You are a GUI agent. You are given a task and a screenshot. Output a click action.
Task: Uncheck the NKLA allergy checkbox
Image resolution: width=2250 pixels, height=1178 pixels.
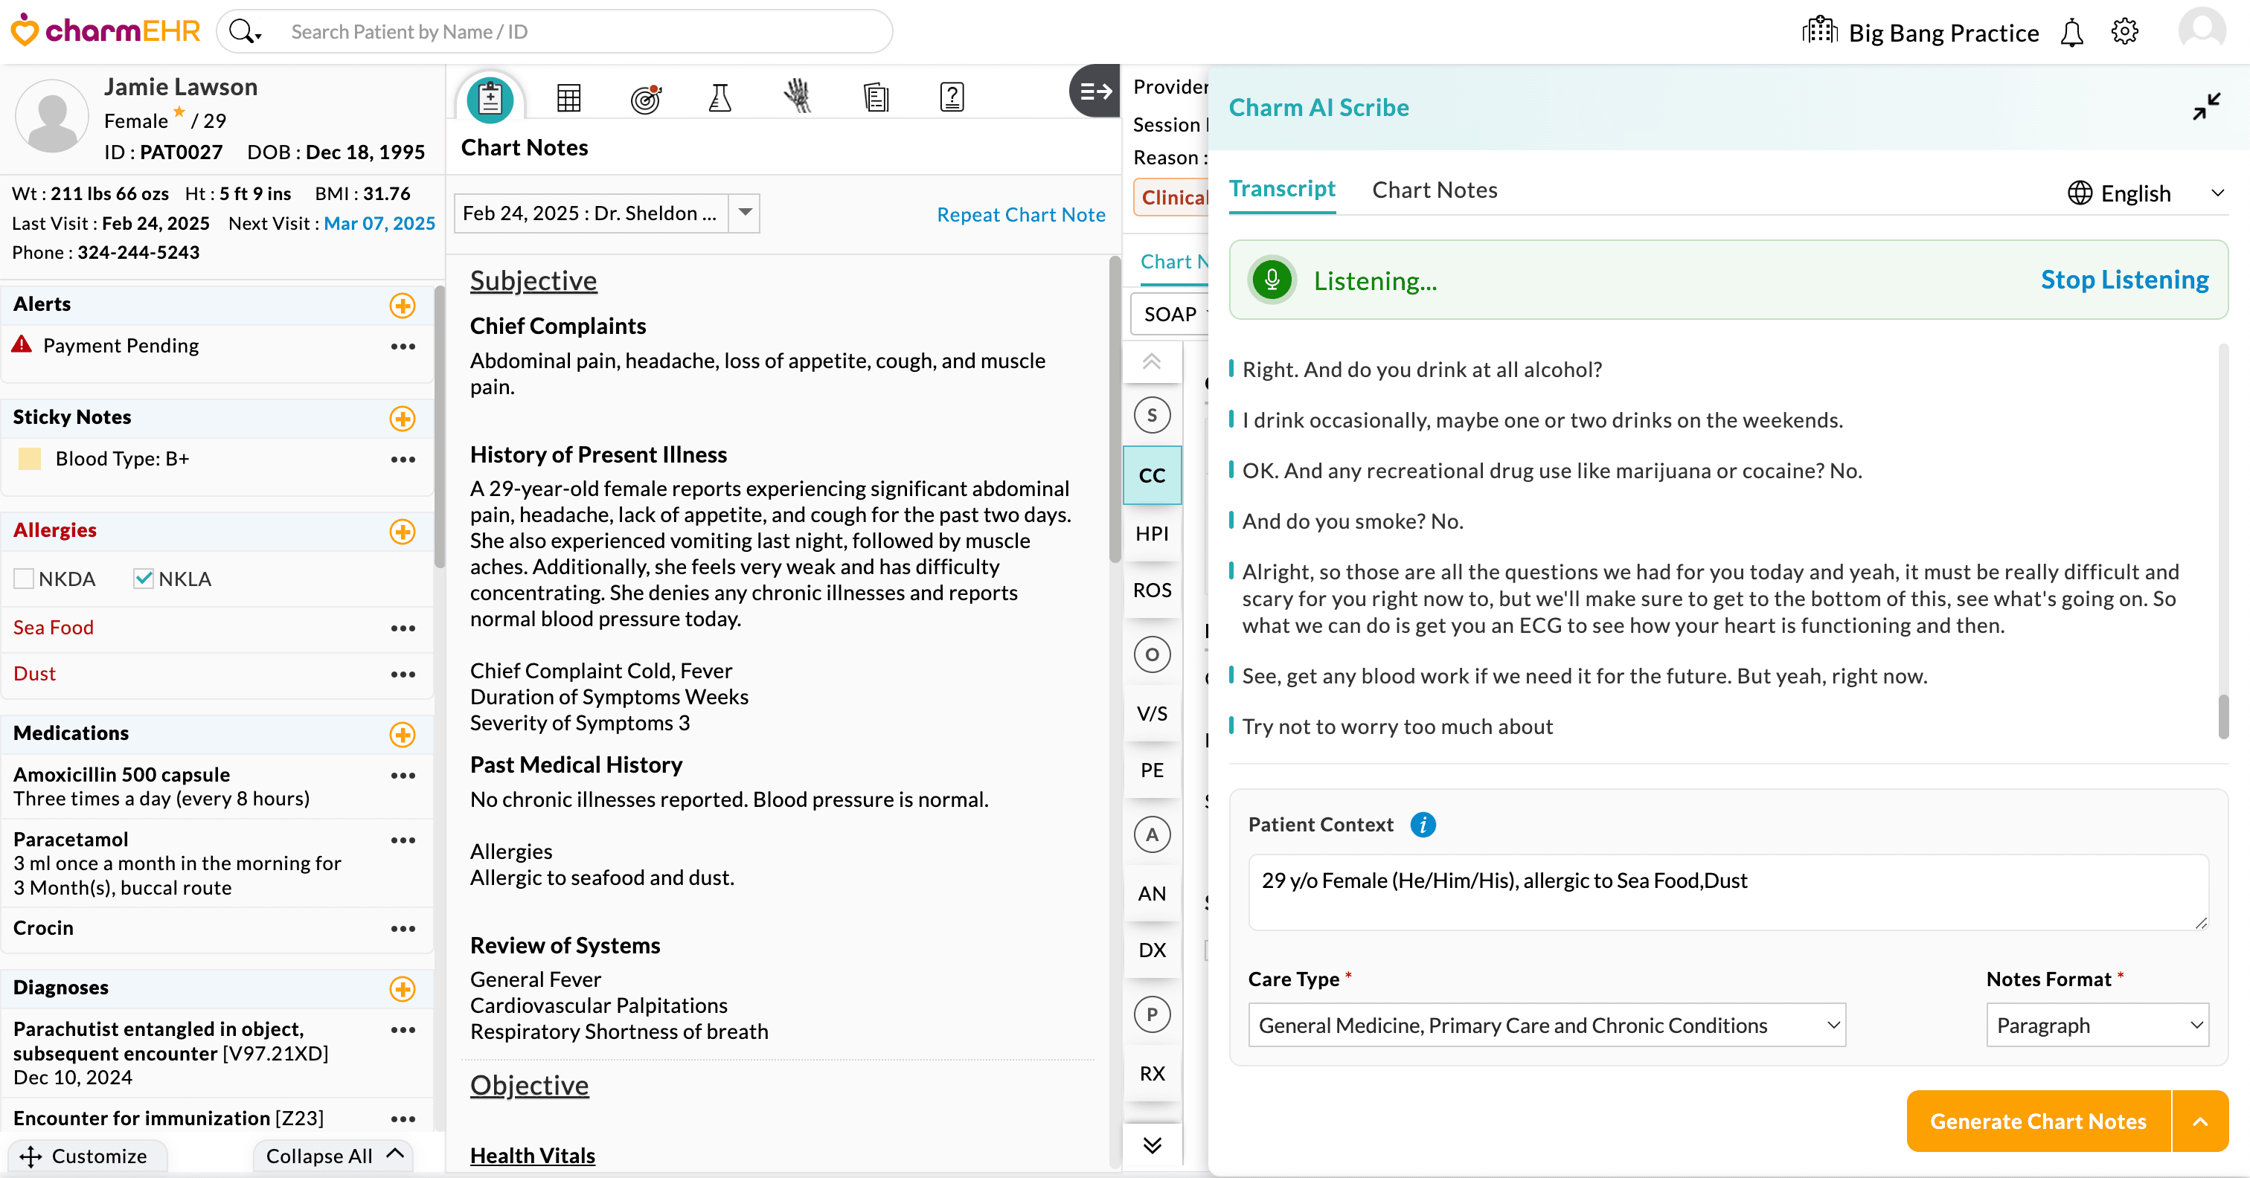144,578
